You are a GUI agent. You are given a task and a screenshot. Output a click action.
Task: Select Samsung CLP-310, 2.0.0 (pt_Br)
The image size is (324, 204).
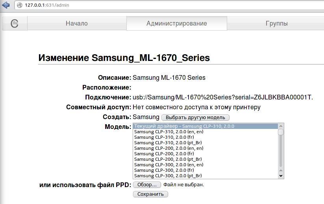click(x=206, y=143)
